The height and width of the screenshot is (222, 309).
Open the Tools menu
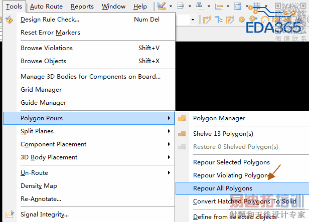tap(14, 7)
